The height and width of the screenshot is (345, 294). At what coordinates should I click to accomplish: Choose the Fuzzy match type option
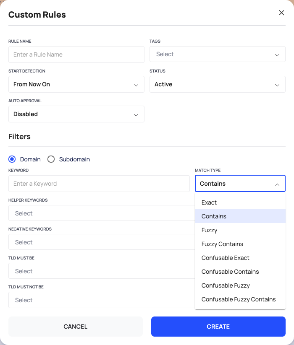(240, 230)
